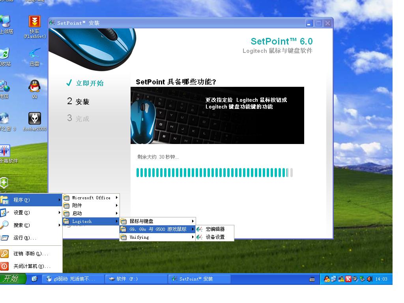Switch to g9驱动 死活装不... taskbar button
The width and height of the screenshot is (404, 303).
click(x=73, y=279)
